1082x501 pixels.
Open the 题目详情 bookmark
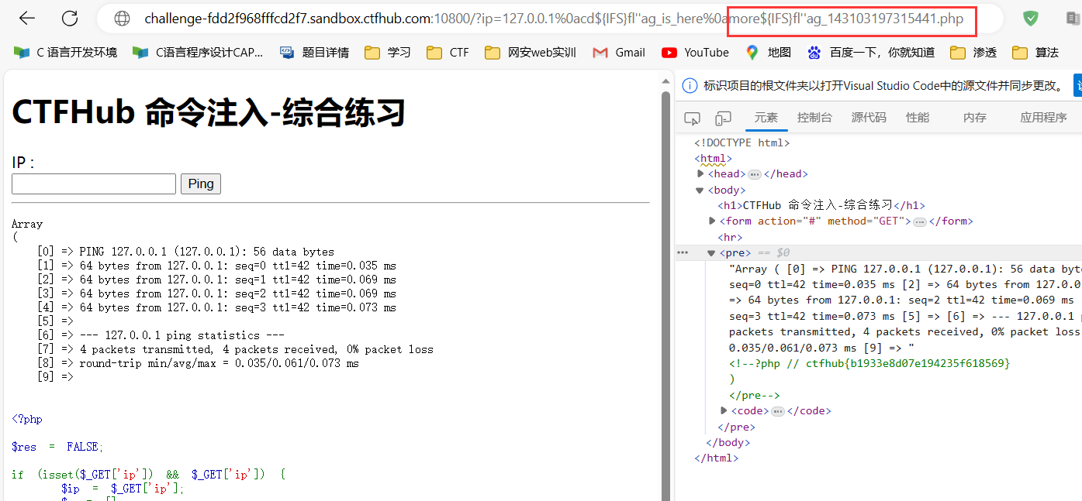click(314, 53)
